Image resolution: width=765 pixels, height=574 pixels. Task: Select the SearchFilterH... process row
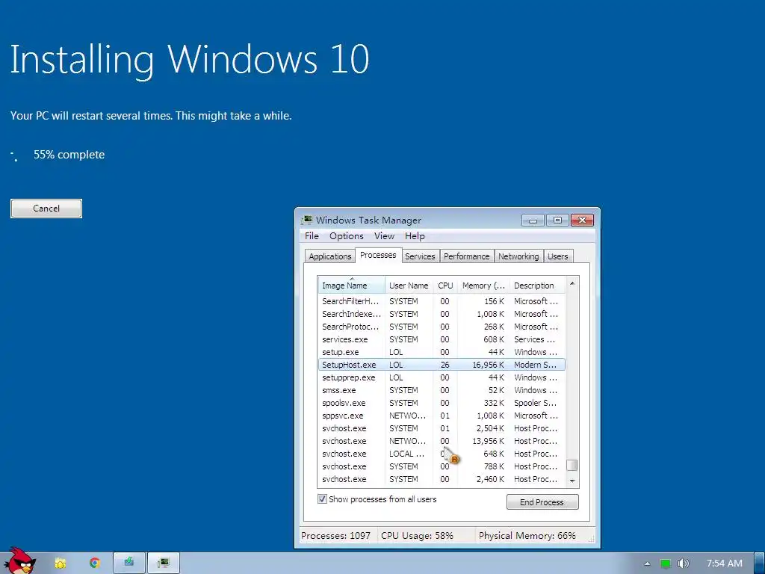[442, 301]
